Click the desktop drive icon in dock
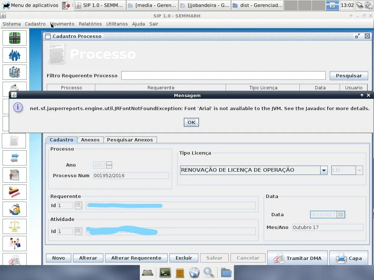Screen dimensions: 374x280 point(148,273)
